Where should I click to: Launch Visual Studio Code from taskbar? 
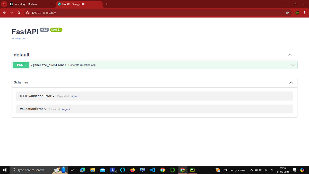tap(152, 170)
